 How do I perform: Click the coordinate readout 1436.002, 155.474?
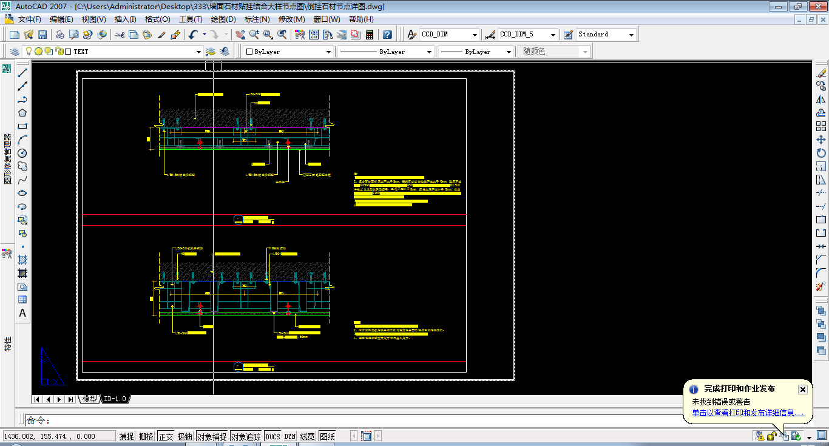tap(59, 436)
